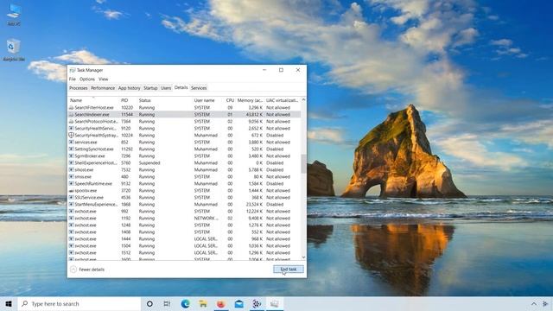553x311 pixels.
Task: Click the End task button
Action: (x=289, y=270)
